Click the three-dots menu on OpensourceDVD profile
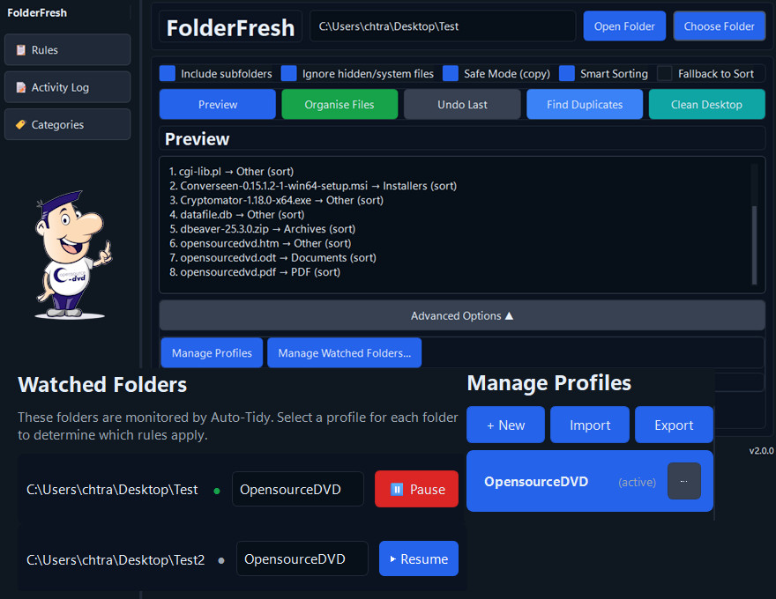Viewport: 776px width, 599px height. pos(683,481)
